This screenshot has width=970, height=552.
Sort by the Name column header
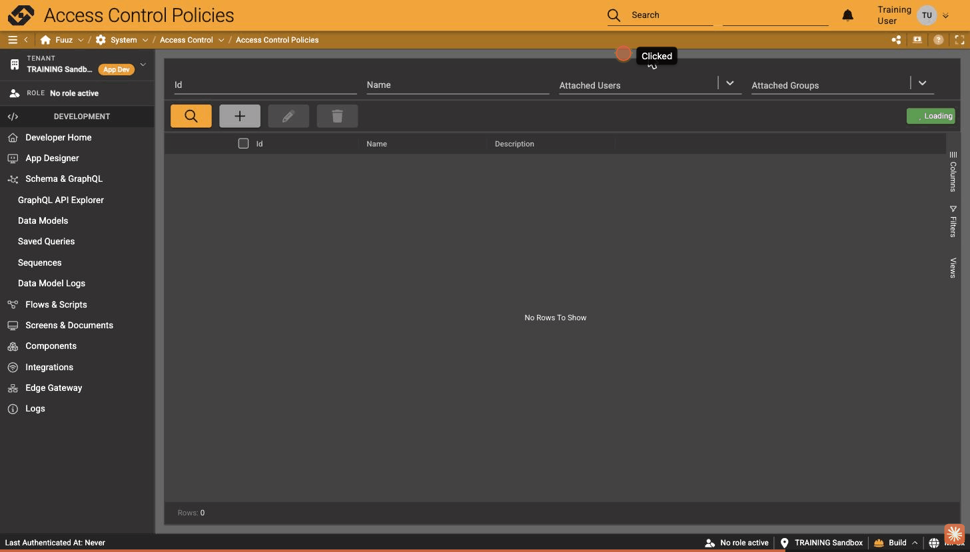pos(376,144)
